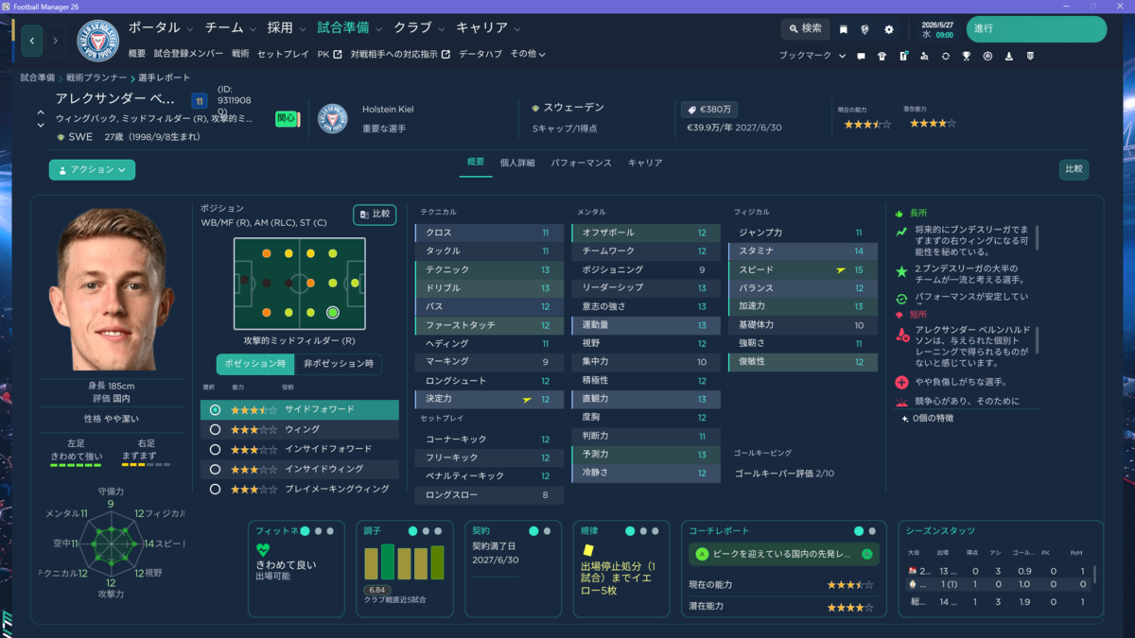Click the green A grade icon in the coach report
Viewport: 1135px width, 638px height.
[702, 554]
